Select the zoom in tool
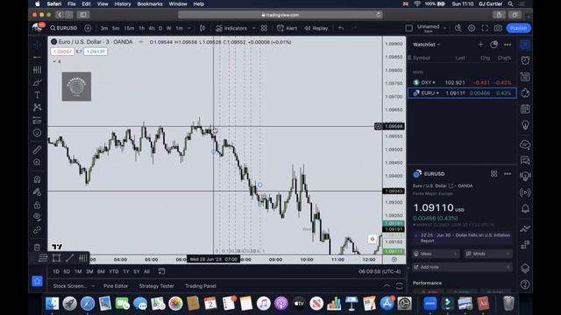The width and height of the screenshot is (561, 315). click(37, 163)
